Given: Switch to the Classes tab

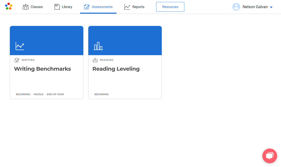Looking at the screenshot, I should (x=33, y=7).
